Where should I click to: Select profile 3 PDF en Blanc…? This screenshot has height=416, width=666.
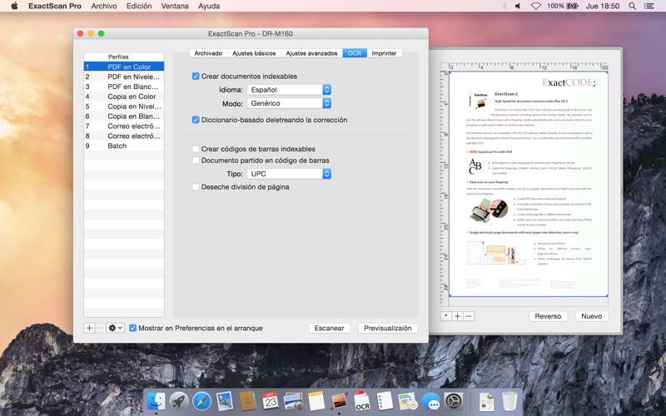click(124, 87)
